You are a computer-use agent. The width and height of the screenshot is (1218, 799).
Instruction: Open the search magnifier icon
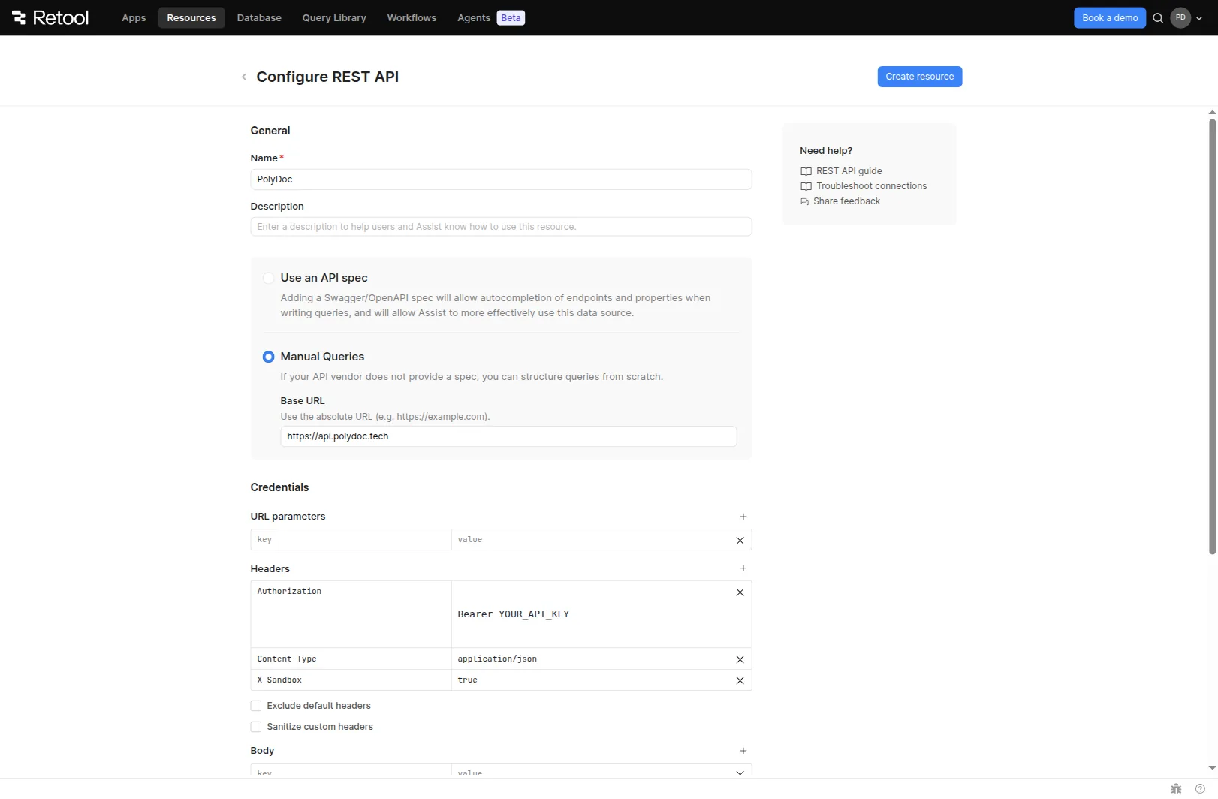[1158, 18]
